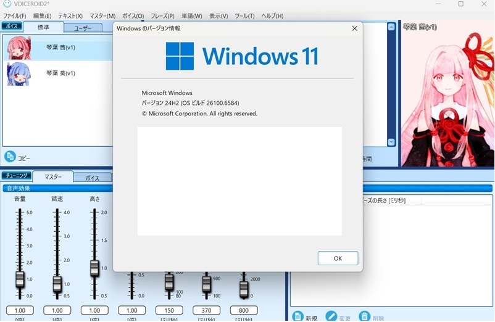Click the slider handle above the 370 value
This screenshot has width=495, height=322.
coord(207,283)
